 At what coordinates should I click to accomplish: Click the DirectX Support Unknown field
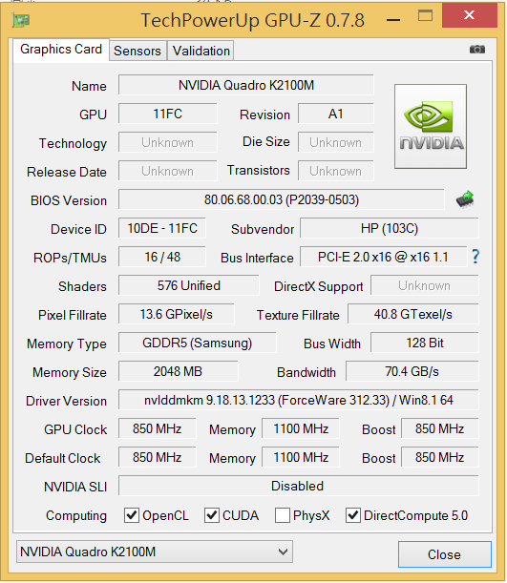(x=425, y=285)
